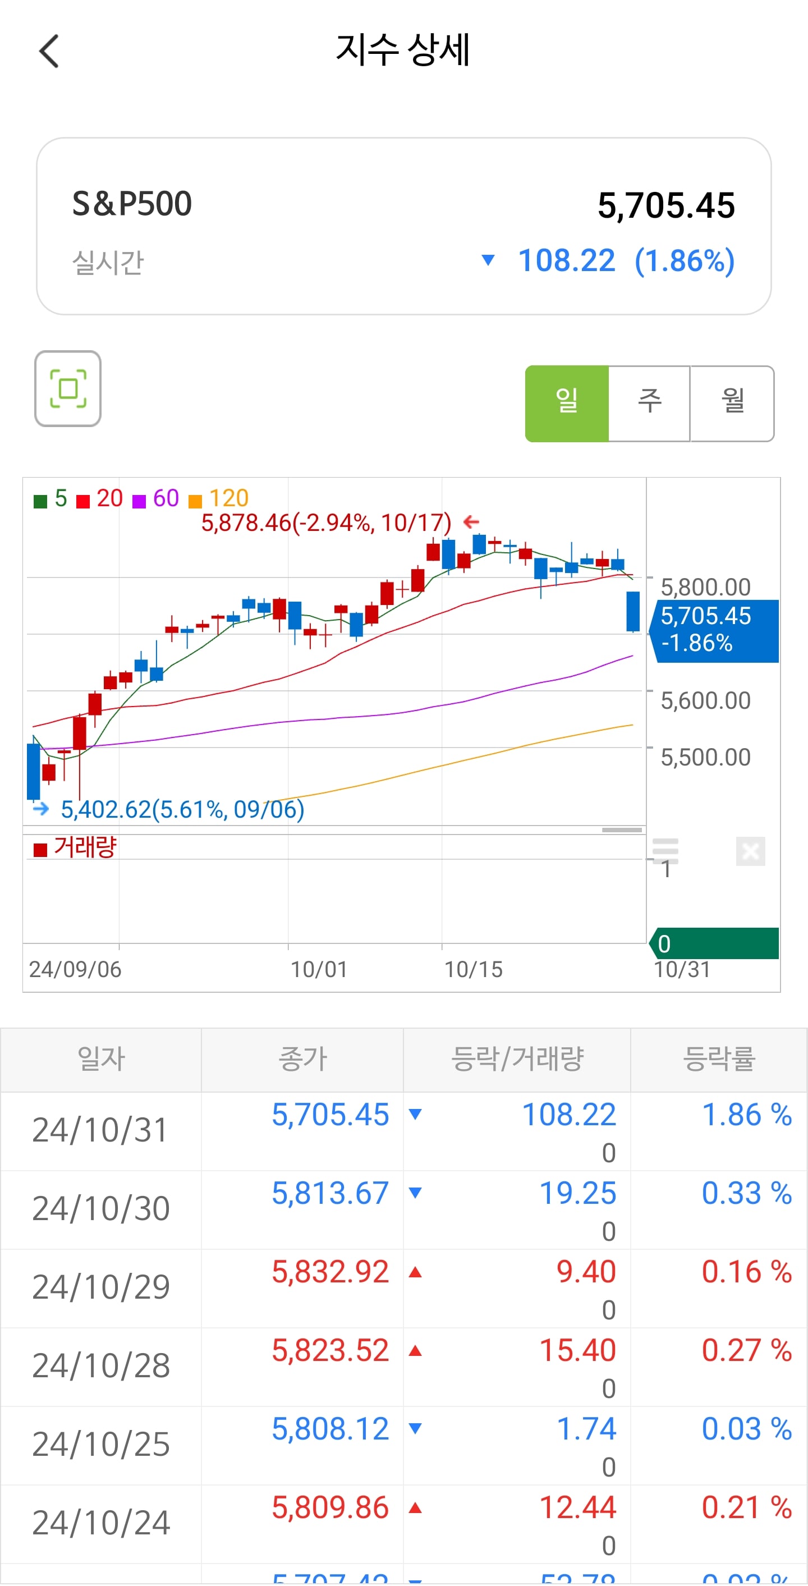808x1586 pixels.
Task: Click the purple 60-day moving average swatch
Action: [140, 501]
